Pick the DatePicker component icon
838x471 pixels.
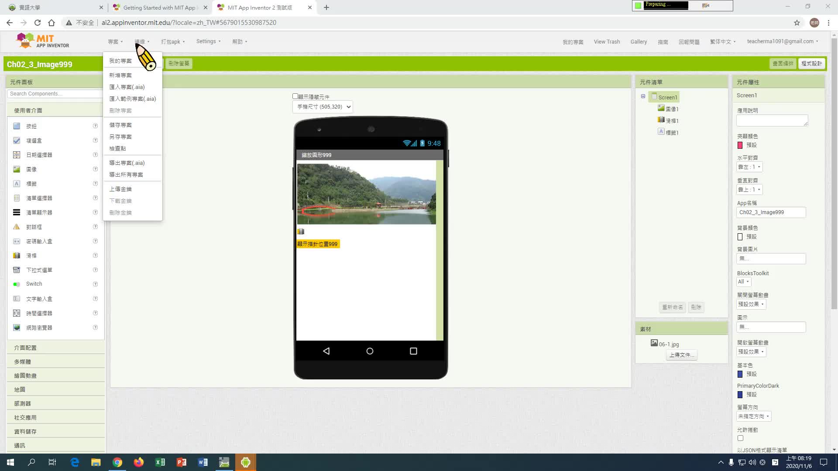point(17,155)
